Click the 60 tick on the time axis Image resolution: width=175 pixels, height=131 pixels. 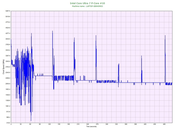pos(30,124)
